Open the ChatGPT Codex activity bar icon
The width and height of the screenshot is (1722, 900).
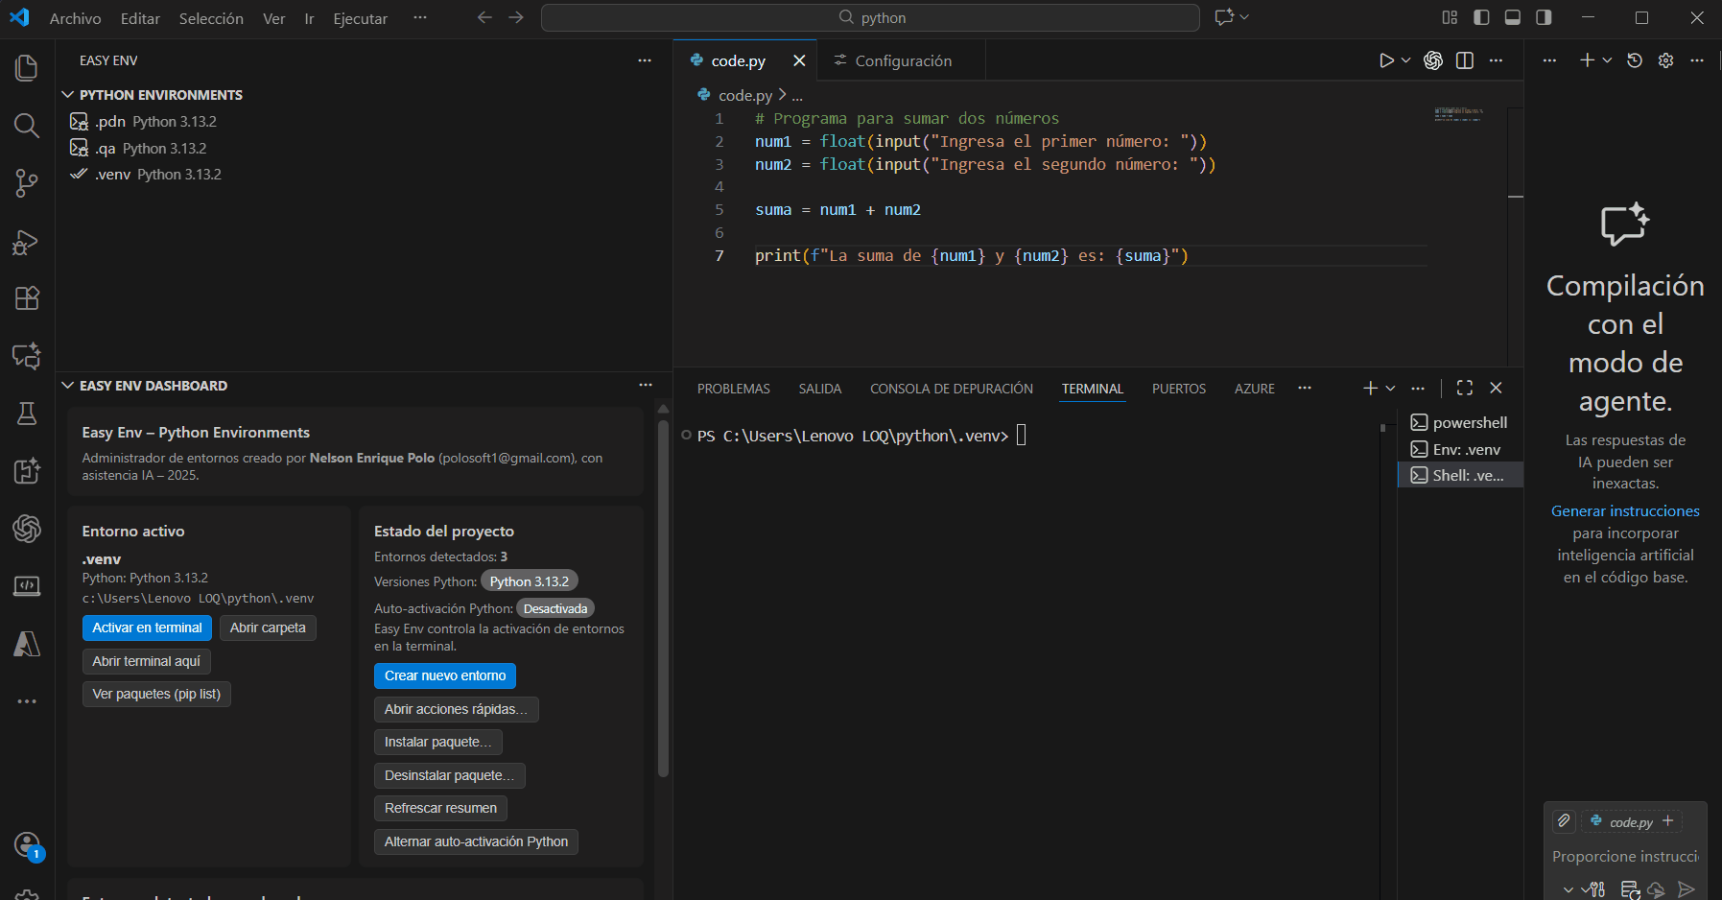coord(27,529)
